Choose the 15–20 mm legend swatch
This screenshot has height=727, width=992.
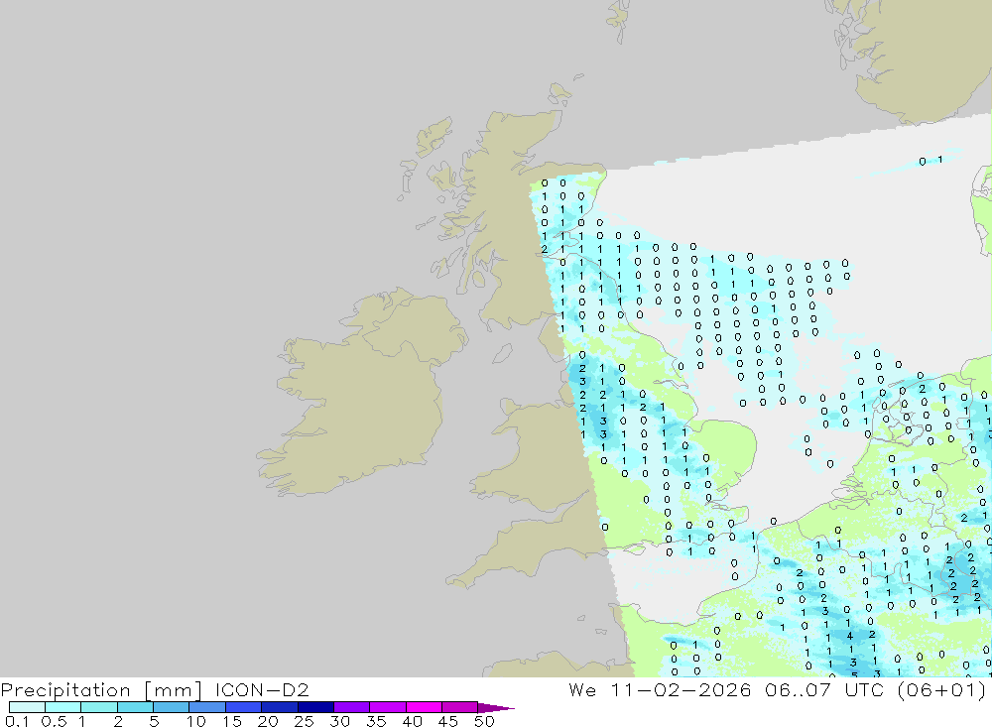coord(244,707)
